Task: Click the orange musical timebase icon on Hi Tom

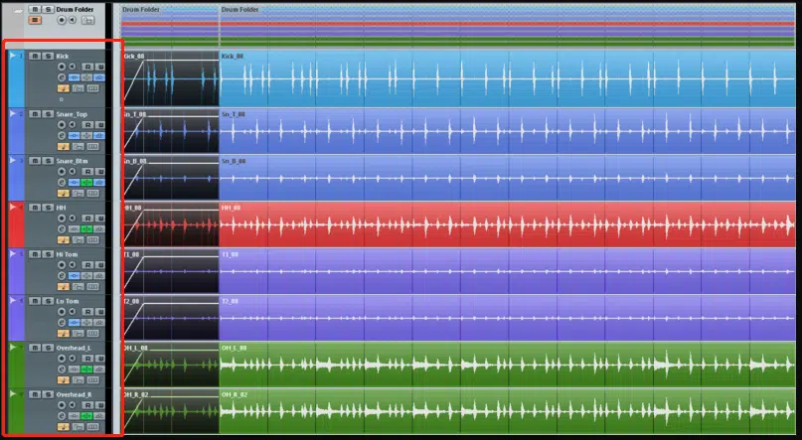Action: (63, 287)
